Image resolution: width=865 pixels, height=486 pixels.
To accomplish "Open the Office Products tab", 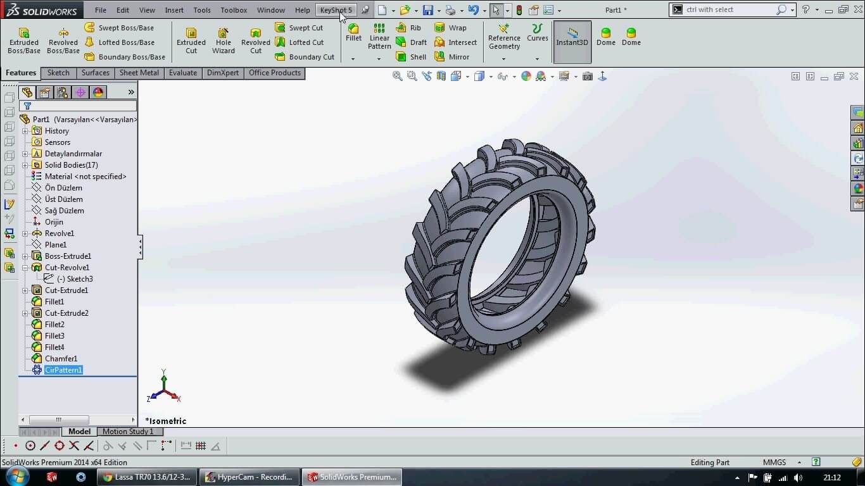I will point(275,73).
